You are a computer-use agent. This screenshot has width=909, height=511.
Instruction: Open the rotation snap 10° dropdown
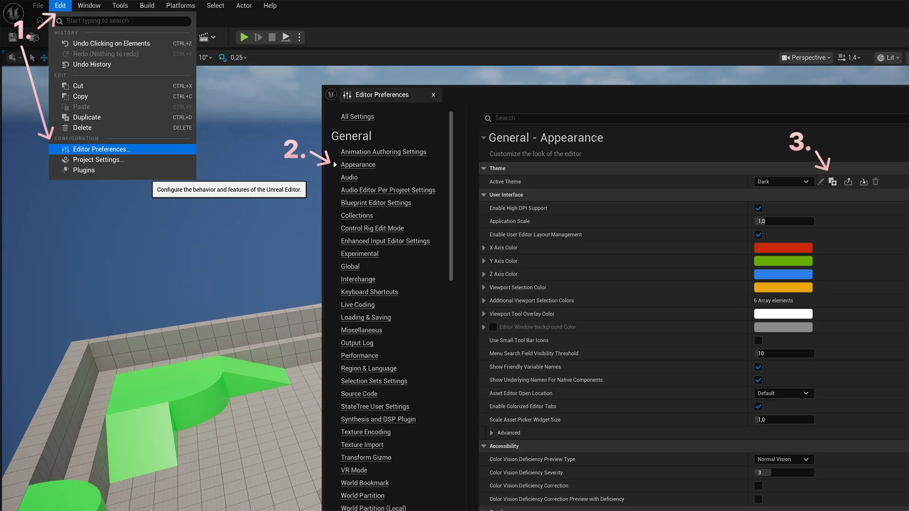click(205, 58)
